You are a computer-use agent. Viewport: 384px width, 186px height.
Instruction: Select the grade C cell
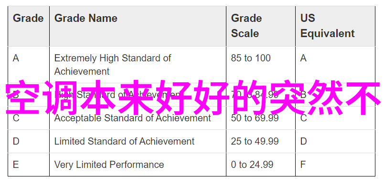click(28, 118)
